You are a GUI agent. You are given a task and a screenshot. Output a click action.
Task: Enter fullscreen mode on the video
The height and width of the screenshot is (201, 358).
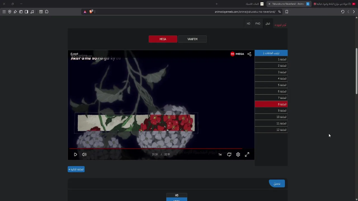[247, 154]
